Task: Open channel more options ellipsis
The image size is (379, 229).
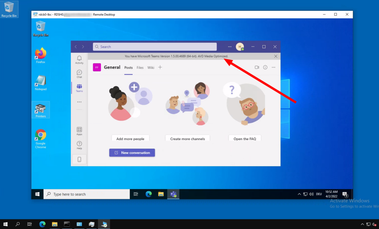Action: click(274, 67)
